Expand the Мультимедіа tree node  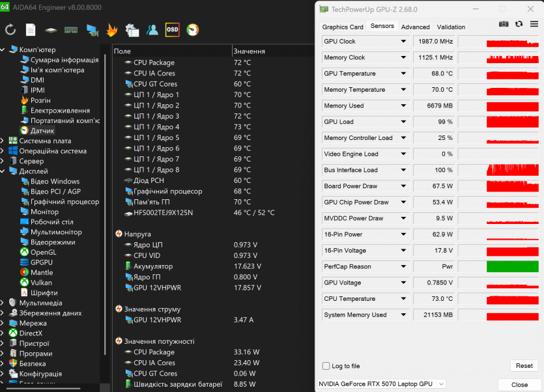click(3, 303)
